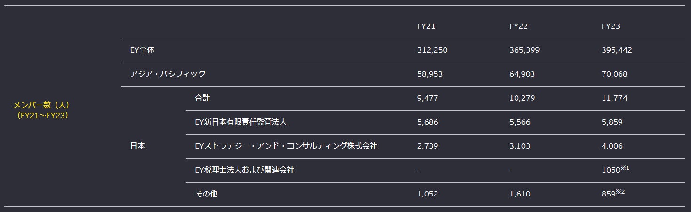Select EYストラテジー・アンド・コンサルティング株式会社 label
Viewport: 691px width, 212px height.
pyautogui.click(x=286, y=146)
